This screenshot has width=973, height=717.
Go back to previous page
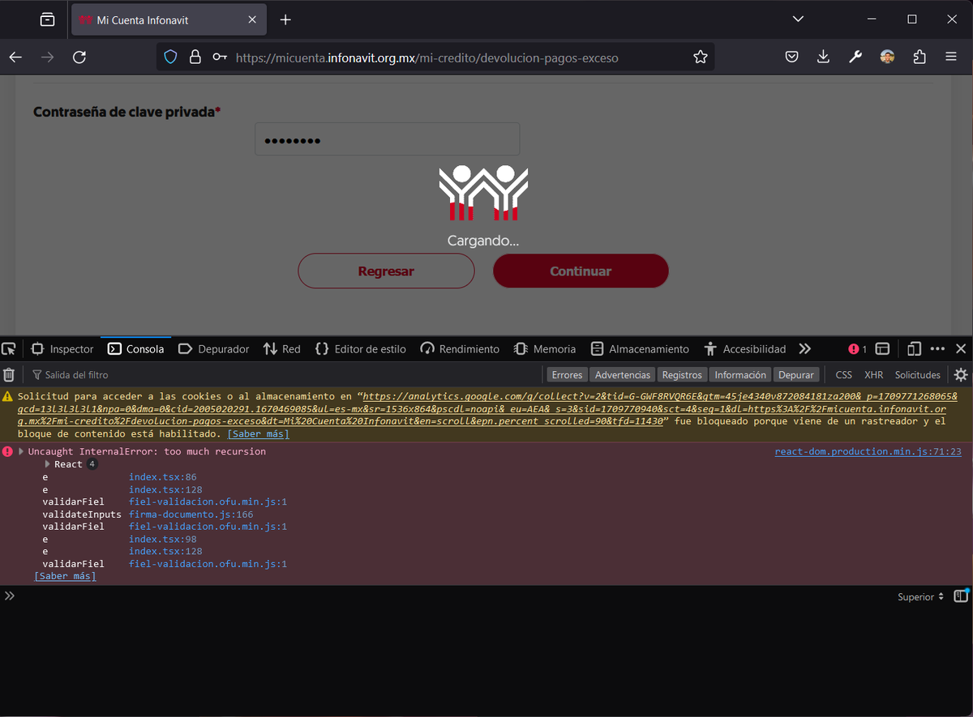[x=15, y=57]
